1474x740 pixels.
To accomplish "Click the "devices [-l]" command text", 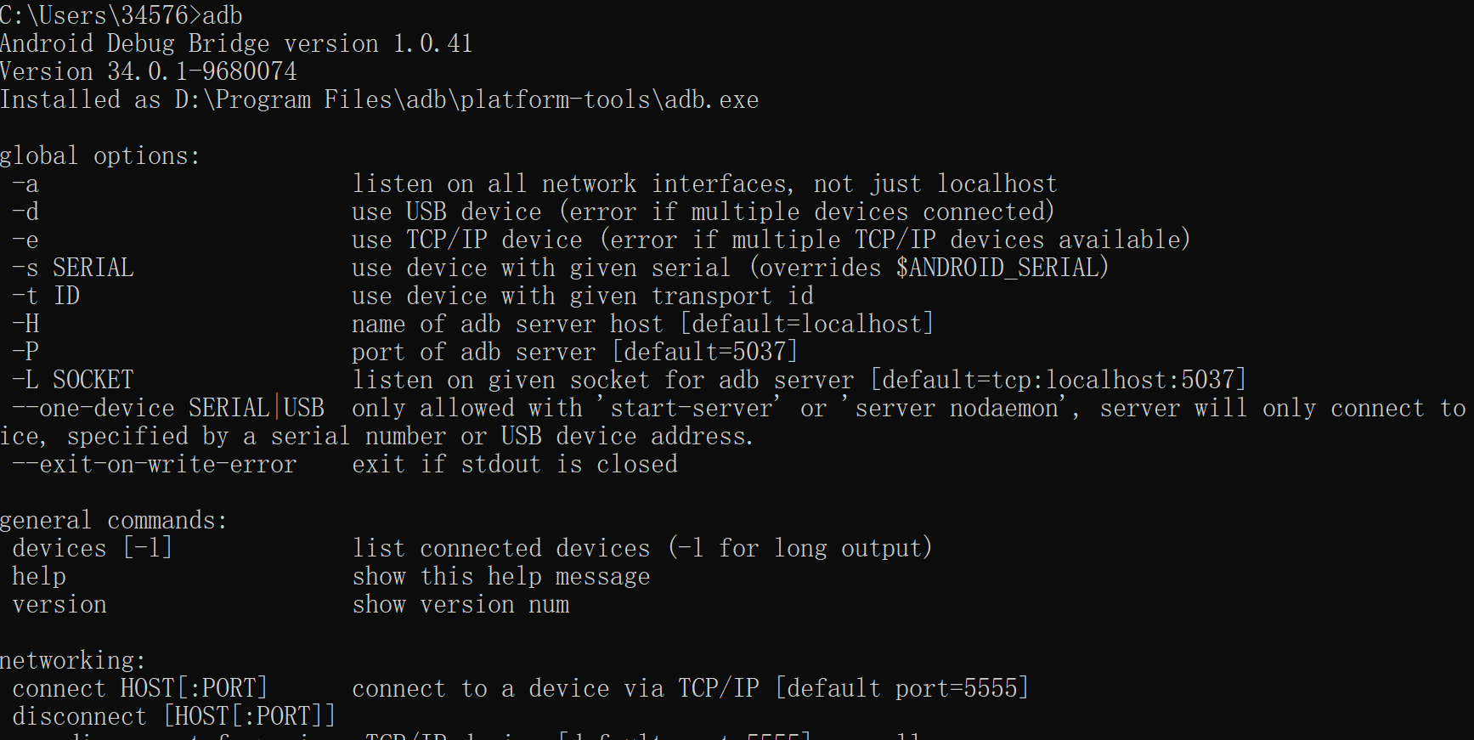I will (x=92, y=548).
